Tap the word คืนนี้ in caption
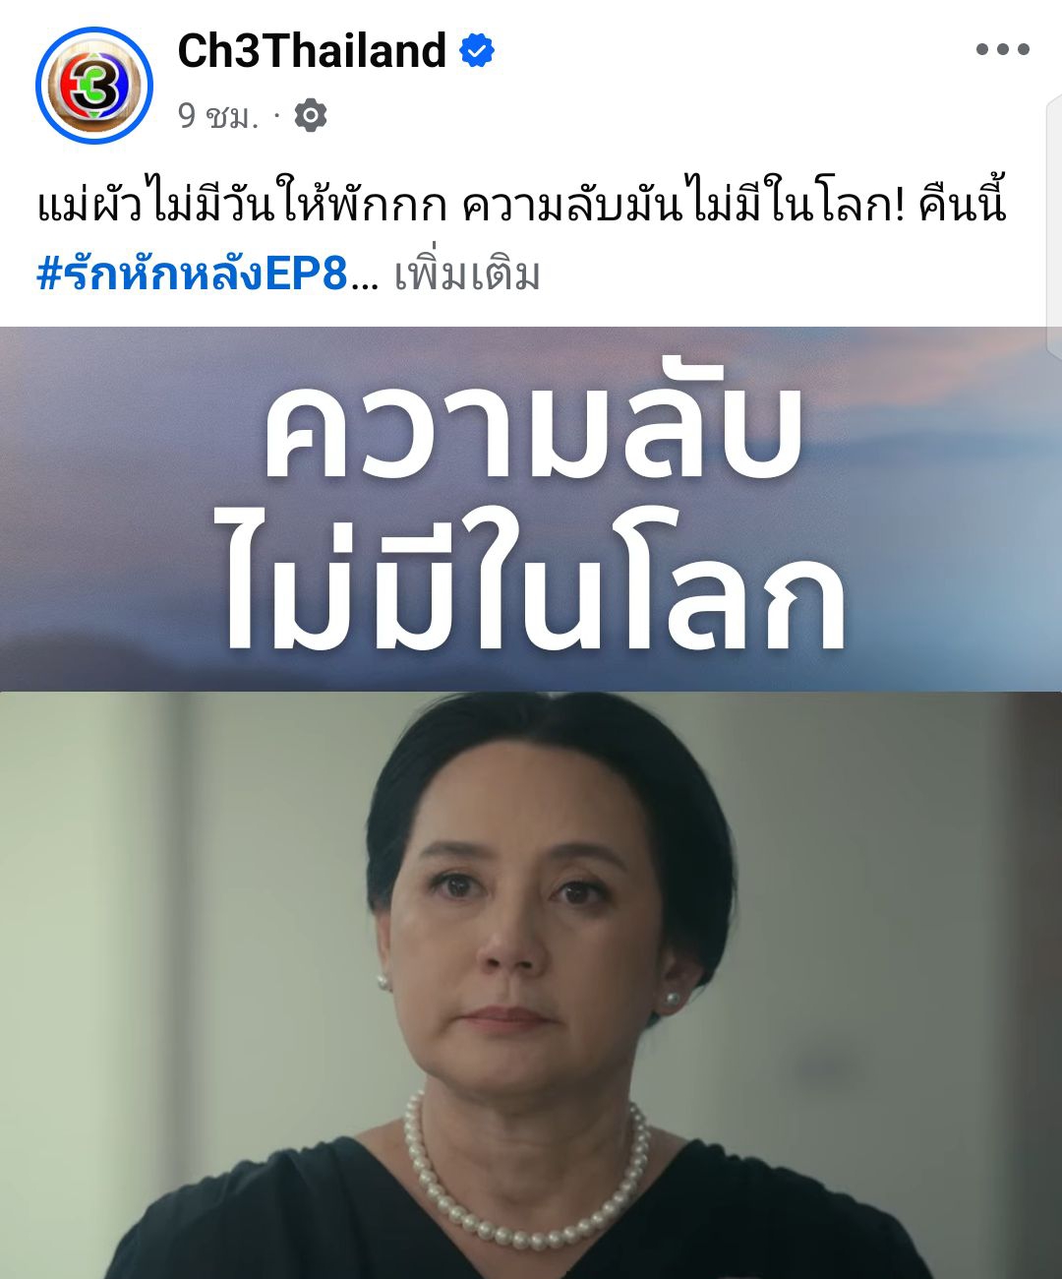This screenshot has width=1062, height=1279. (x=963, y=206)
